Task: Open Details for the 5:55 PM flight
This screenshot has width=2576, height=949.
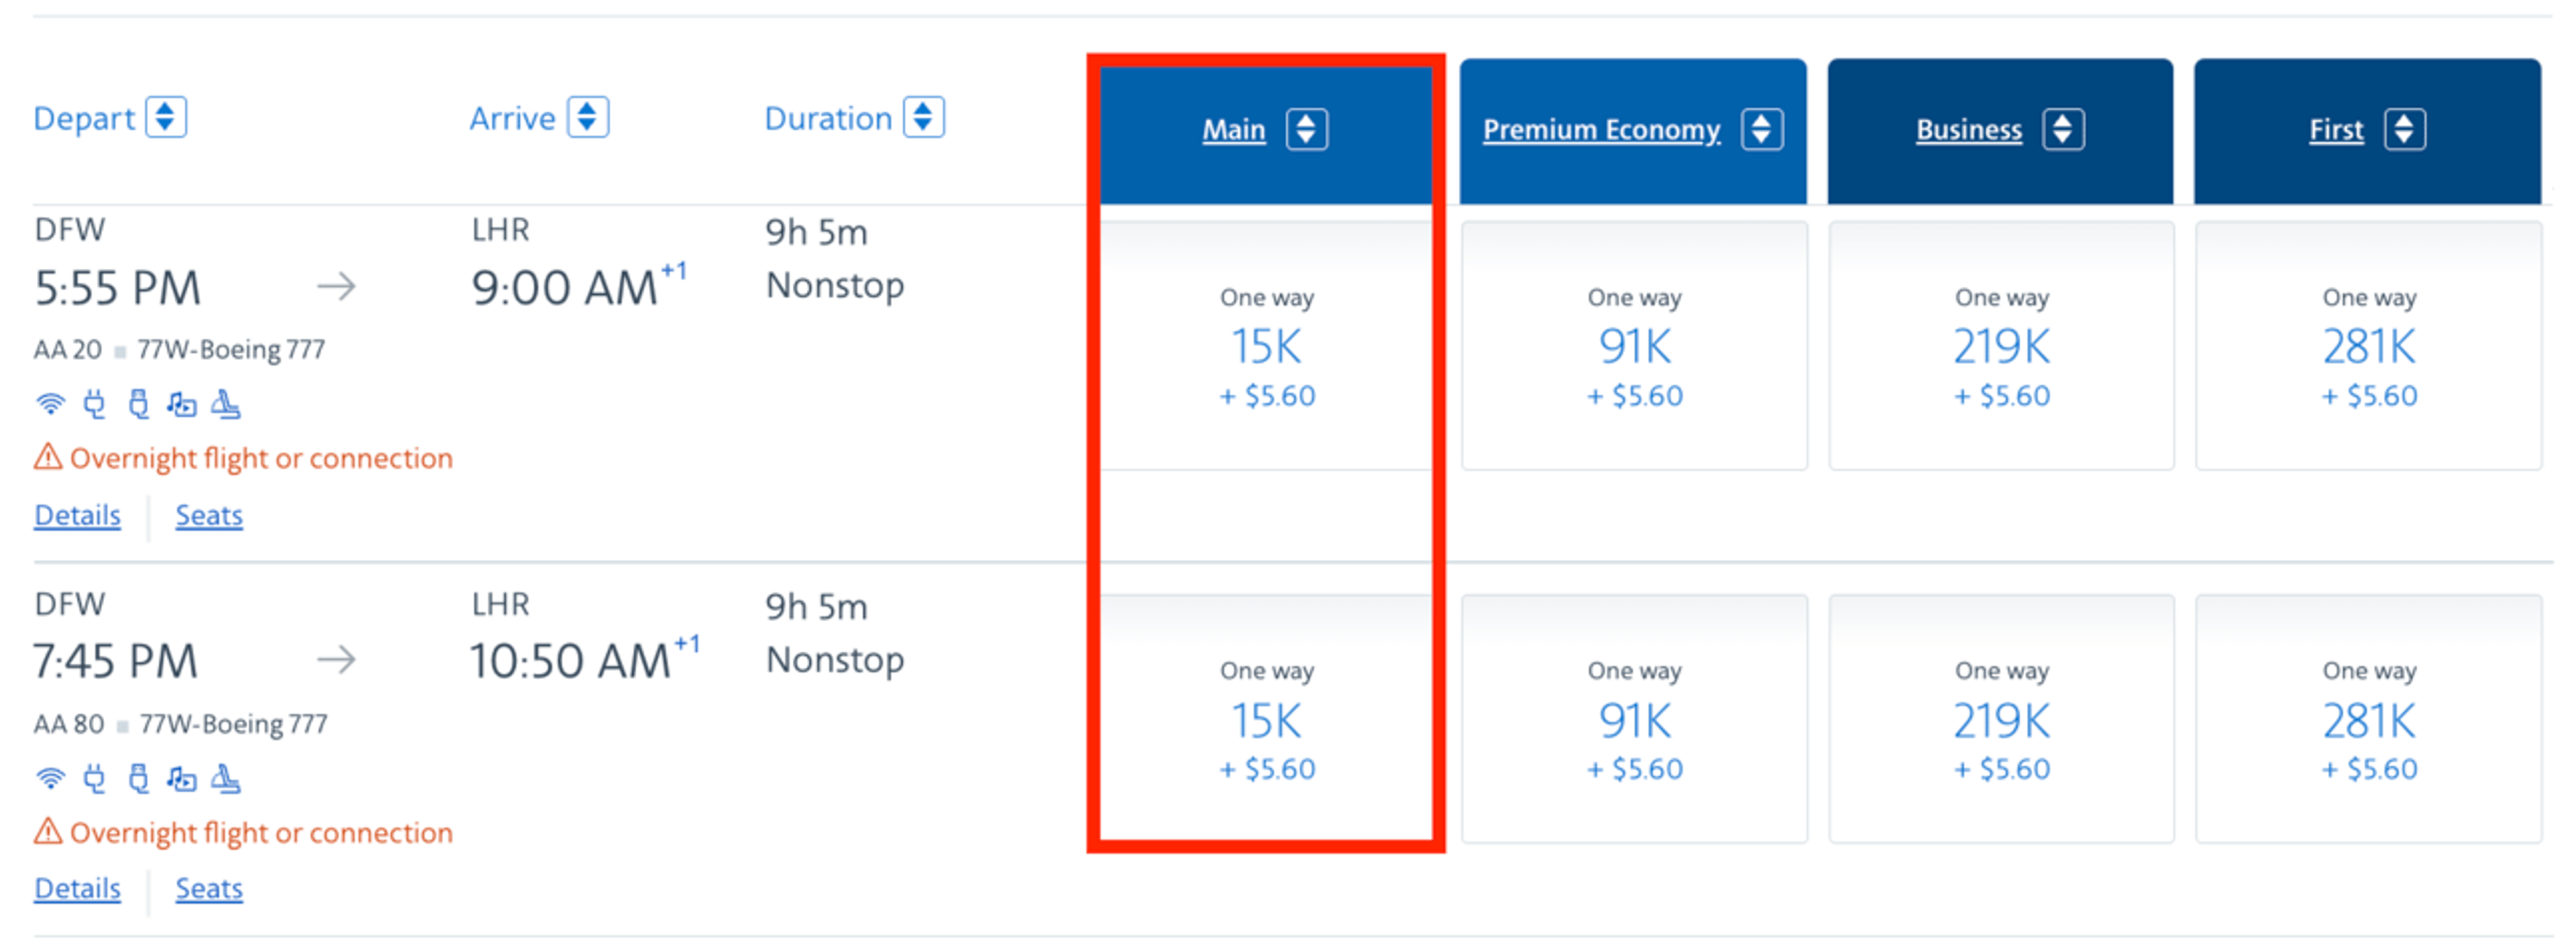Action: click(78, 516)
